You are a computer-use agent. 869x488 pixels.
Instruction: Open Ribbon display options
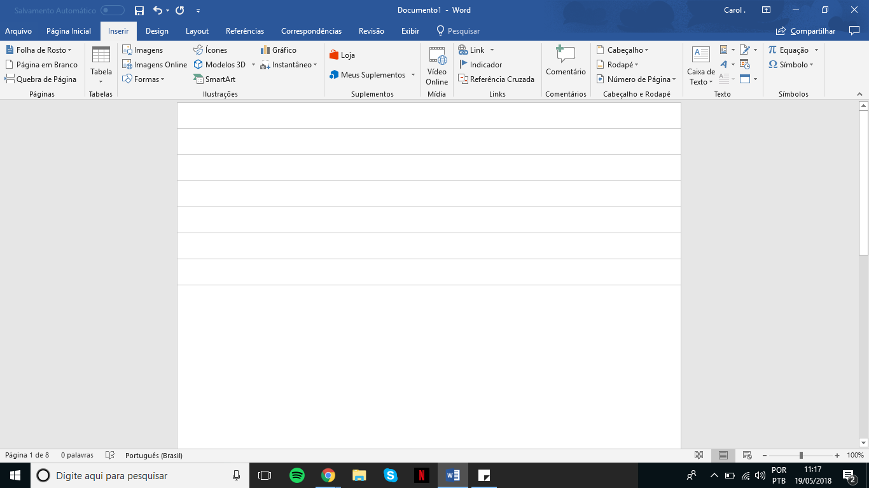767,10
